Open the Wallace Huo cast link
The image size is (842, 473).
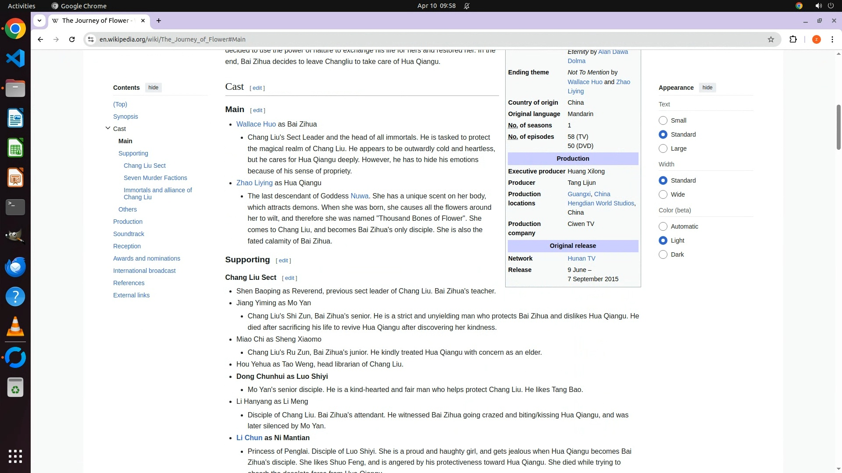[256, 124]
